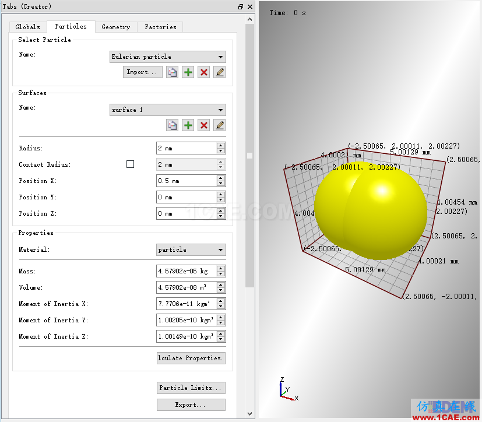The height and width of the screenshot is (422, 482).
Task: Add a new surface with the green plus
Action: (188, 125)
